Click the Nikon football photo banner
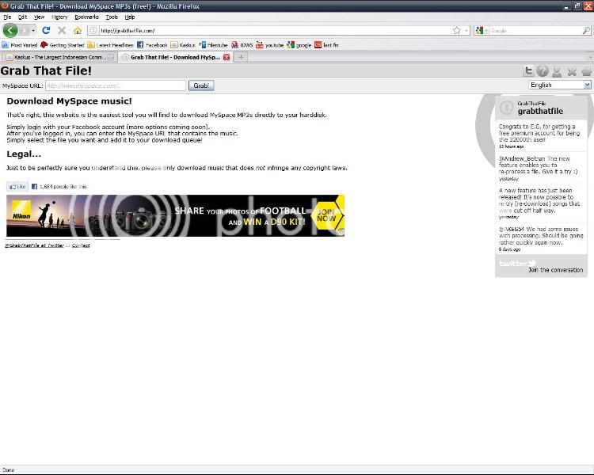The image size is (594, 475). [x=175, y=215]
